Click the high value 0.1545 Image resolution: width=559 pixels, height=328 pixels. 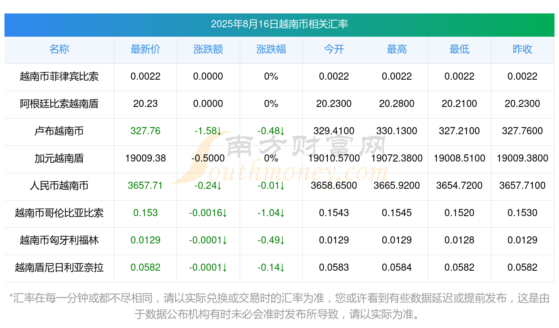(397, 213)
